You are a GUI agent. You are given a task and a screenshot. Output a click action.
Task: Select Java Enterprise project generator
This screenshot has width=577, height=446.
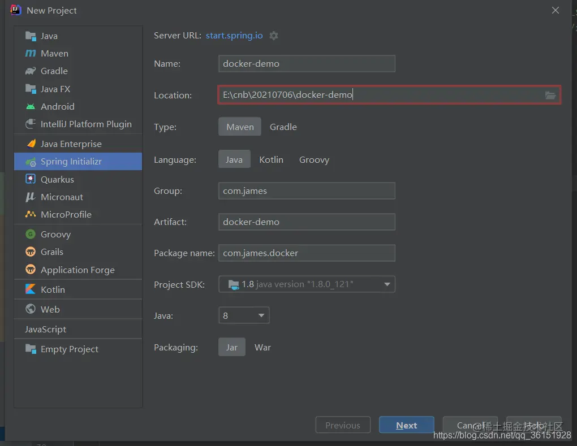[71, 144]
